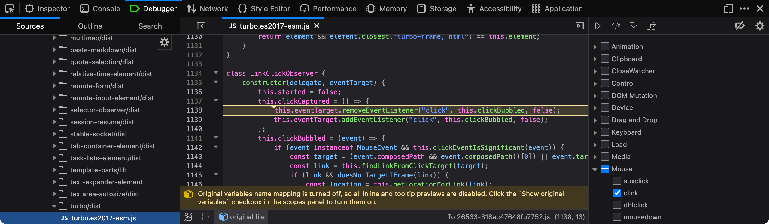This screenshot has height=224, width=769.
Task: Deactivate breakpoints icon in debugger toolbar
Action: 740,26
